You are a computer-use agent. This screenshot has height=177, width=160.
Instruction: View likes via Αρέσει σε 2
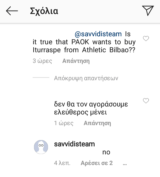point(97,163)
